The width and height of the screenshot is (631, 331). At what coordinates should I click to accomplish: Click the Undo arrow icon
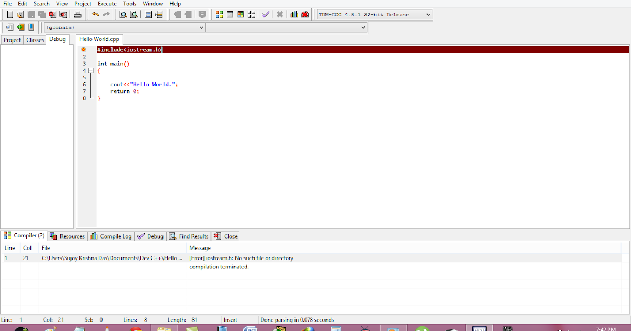pyautogui.click(x=95, y=14)
